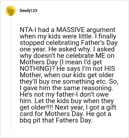Open the Deedy123 username profile link
The image size is (129, 138).
click(28, 11)
